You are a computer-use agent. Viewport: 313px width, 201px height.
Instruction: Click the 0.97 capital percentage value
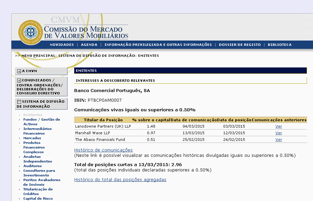pyautogui.click(x=151, y=133)
